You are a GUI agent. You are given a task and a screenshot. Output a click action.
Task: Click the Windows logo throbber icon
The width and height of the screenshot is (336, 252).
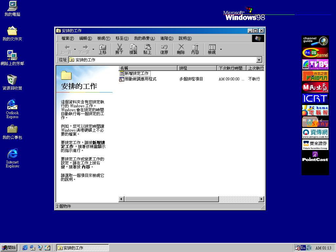258,39
